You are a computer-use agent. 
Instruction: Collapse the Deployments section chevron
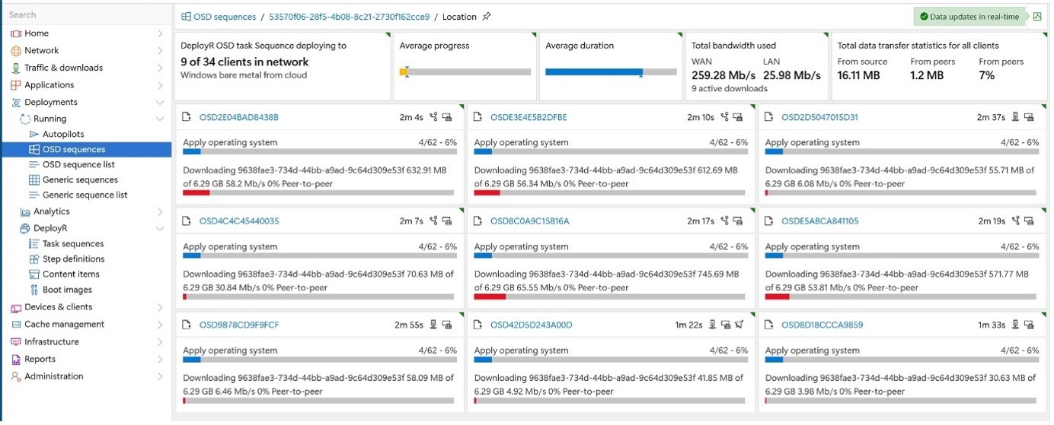click(x=159, y=103)
